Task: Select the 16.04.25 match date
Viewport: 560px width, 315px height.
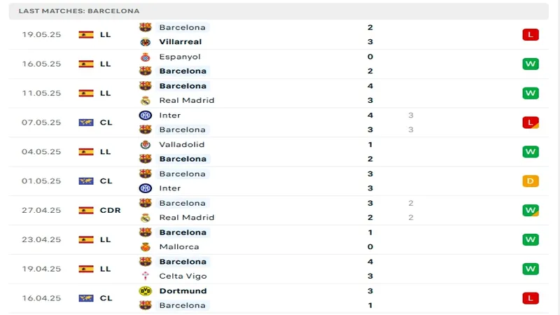Action: (41, 298)
